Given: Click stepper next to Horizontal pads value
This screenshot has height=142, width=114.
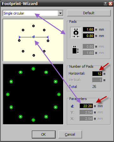Looking at the screenshot, I should [x=104, y=74].
